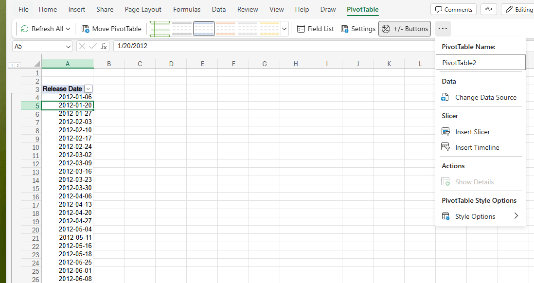Screen dimensions: 534x283
Task: Click the more options ellipsis button
Action: pos(443,29)
